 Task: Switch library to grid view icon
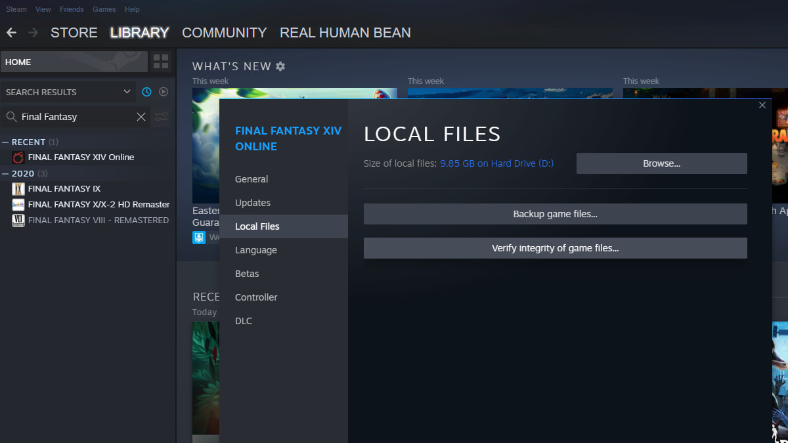pos(161,61)
